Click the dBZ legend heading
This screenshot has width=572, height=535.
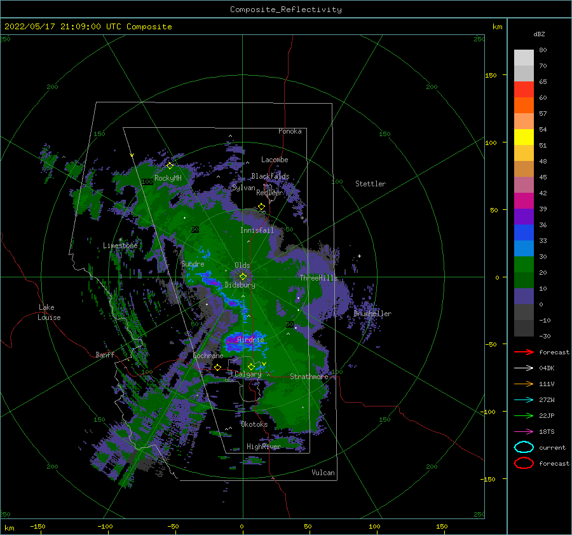pos(539,34)
